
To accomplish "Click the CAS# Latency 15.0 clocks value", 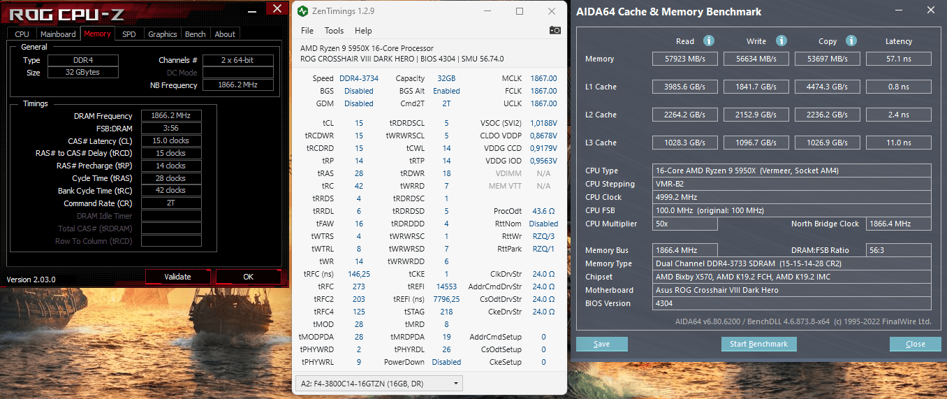I will click(x=171, y=140).
